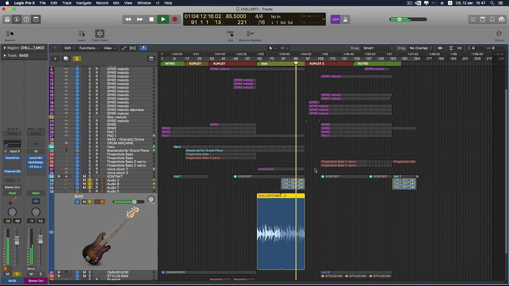Open the File menu
This screenshot has width=509, height=286.
pyautogui.click(x=43, y=3)
